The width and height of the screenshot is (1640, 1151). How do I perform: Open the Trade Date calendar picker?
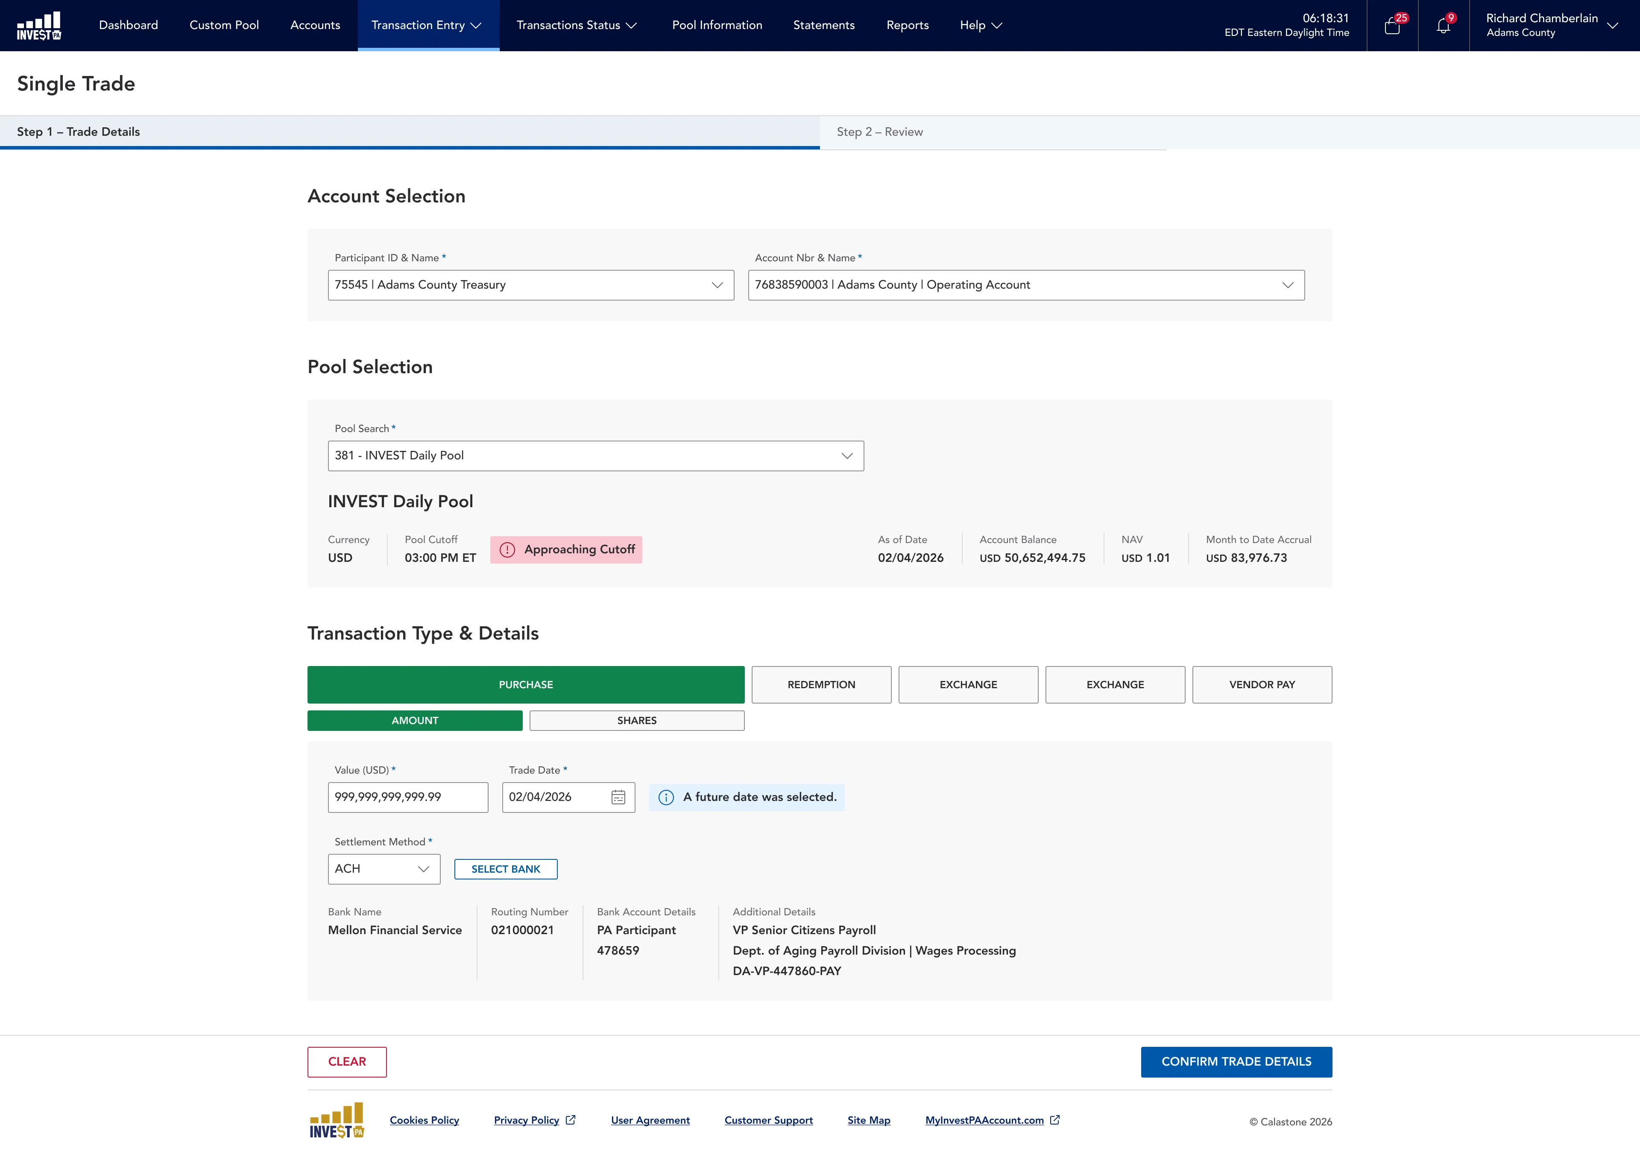[618, 798]
